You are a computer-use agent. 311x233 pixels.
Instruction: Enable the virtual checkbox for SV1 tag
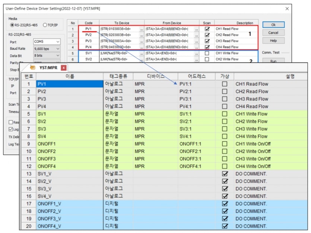[x=225, y=114]
